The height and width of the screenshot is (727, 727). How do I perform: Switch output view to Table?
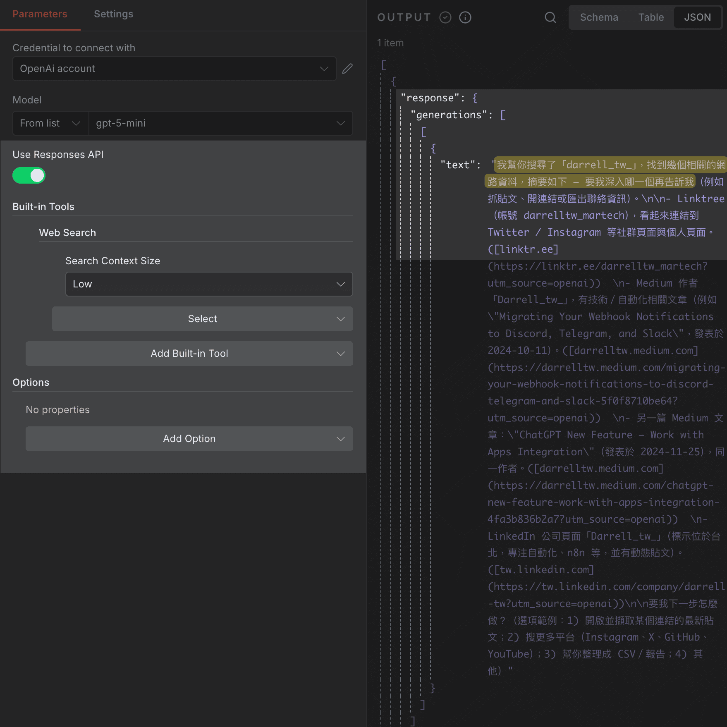tap(651, 17)
